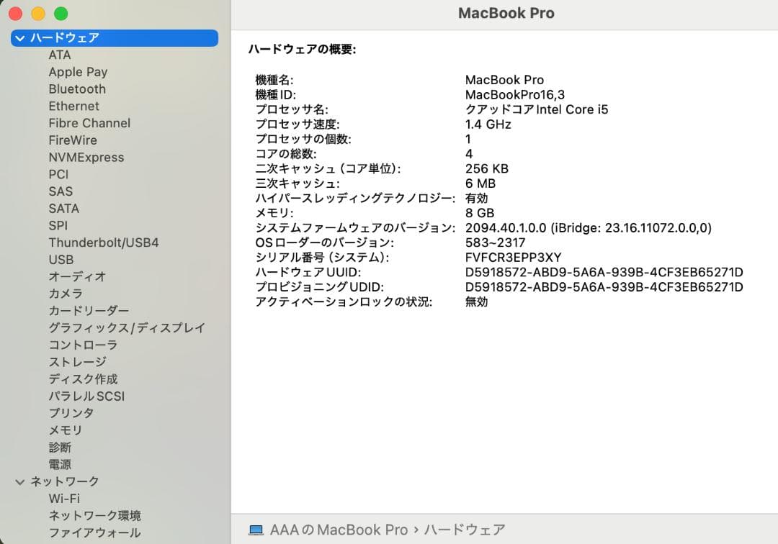Open the 電源 section
The image size is (778, 544).
pos(61,464)
